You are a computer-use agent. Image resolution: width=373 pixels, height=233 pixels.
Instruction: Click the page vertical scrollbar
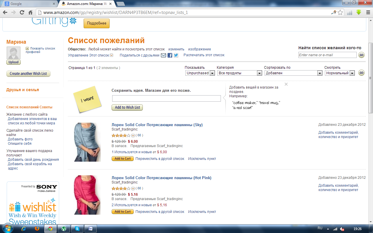(370, 78)
